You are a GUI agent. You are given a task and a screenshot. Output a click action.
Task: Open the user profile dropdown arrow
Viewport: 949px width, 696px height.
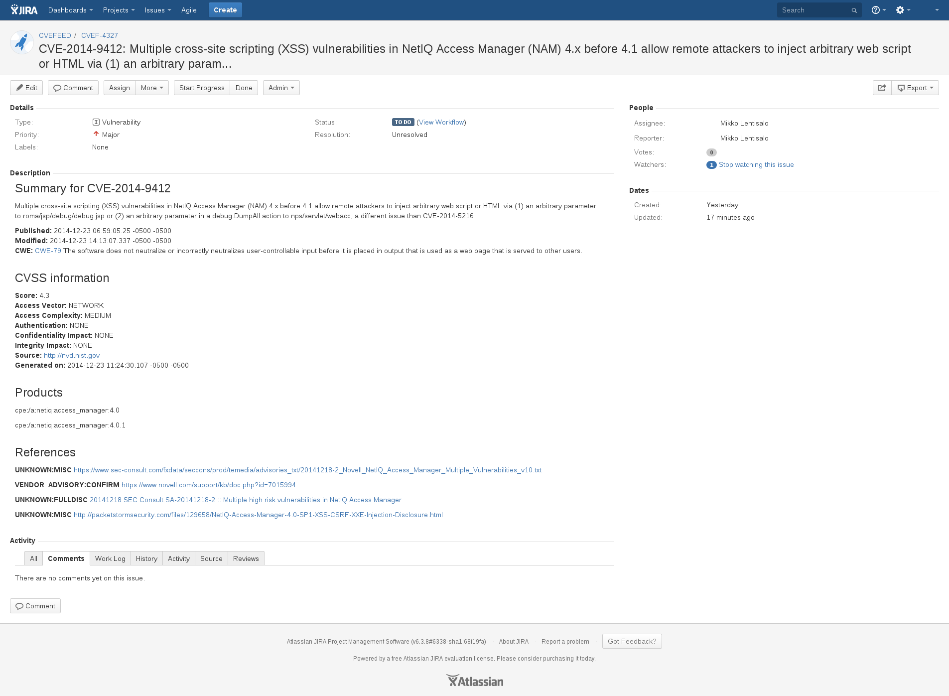tap(937, 10)
